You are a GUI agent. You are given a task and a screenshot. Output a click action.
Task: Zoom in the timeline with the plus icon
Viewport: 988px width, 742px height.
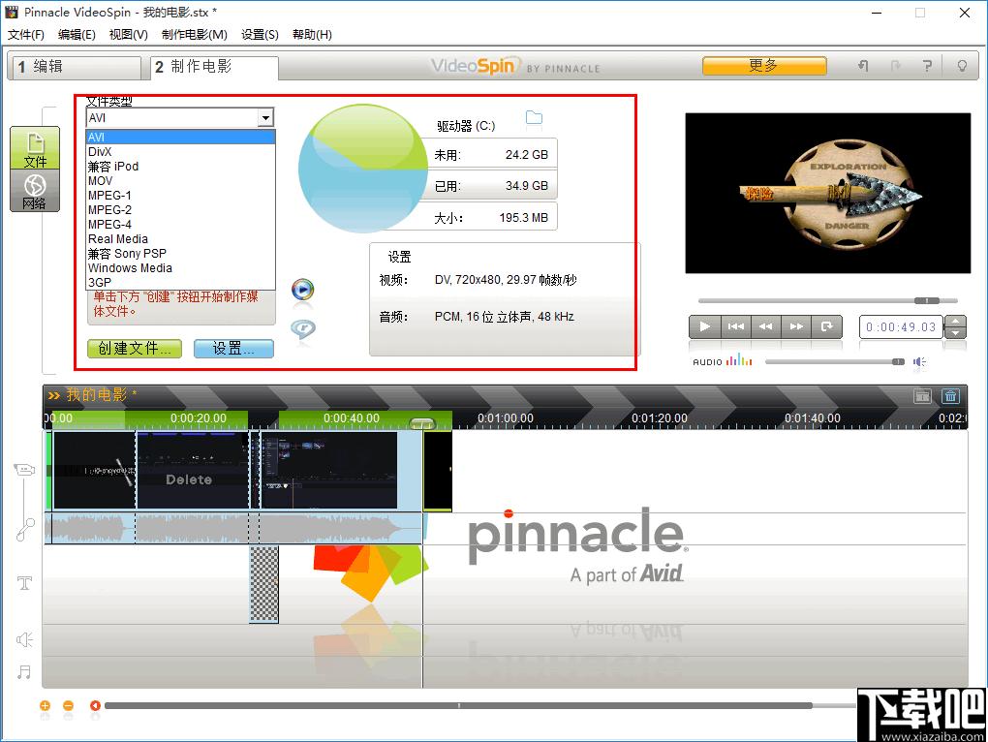coord(45,705)
